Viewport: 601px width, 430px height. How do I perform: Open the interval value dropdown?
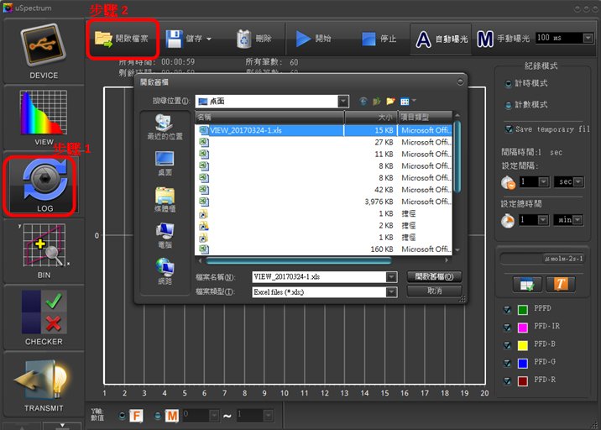(x=544, y=181)
